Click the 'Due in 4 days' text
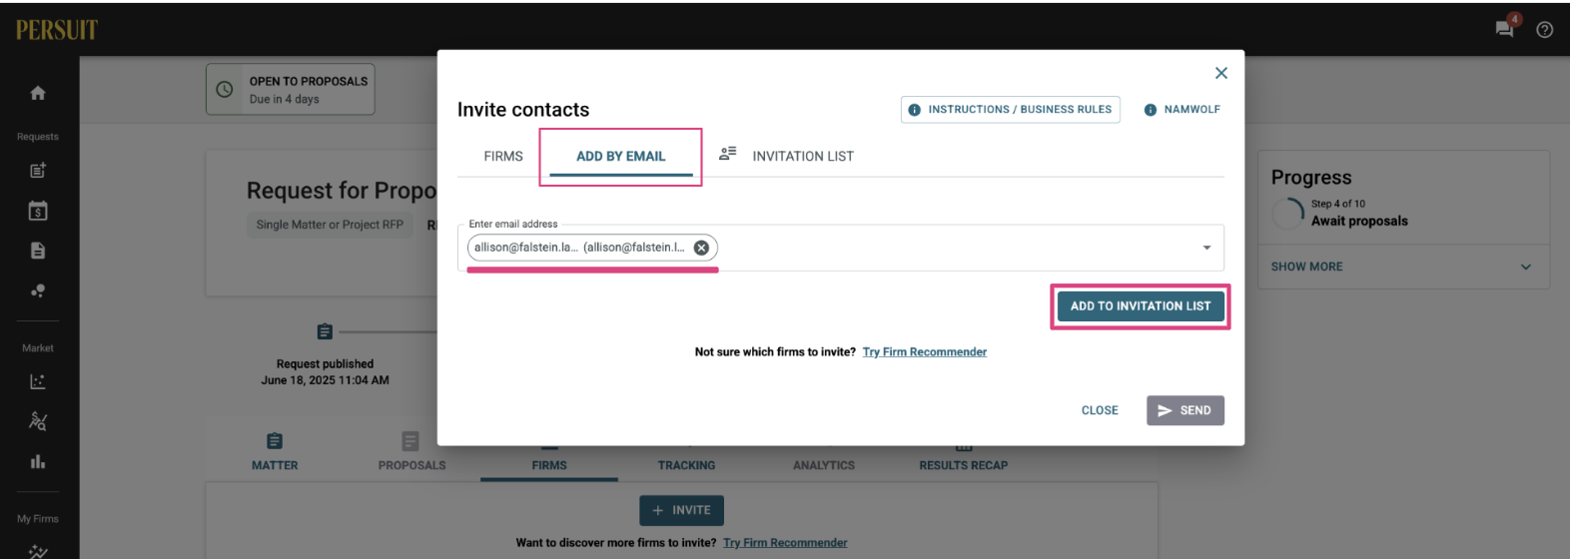Screen dimensions: 1570x559 (x=285, y=99)
